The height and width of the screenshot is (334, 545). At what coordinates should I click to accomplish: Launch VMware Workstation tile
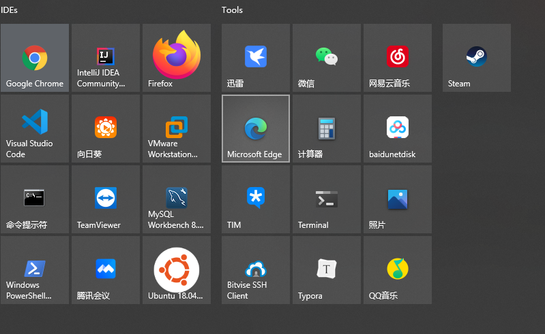point(177,129)
